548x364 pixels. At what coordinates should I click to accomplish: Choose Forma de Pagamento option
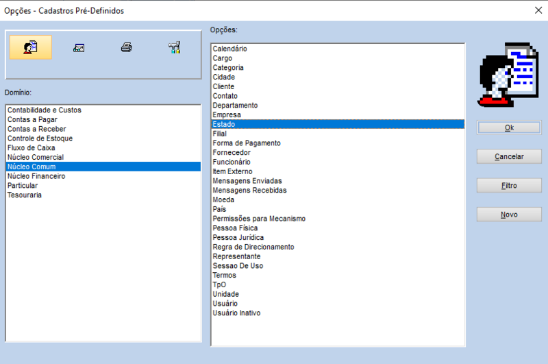(247, 143)
